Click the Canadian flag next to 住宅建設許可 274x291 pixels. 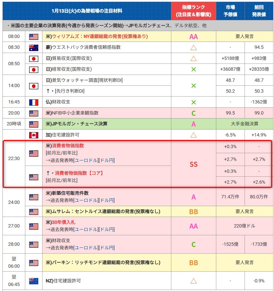tap(34, 135)
